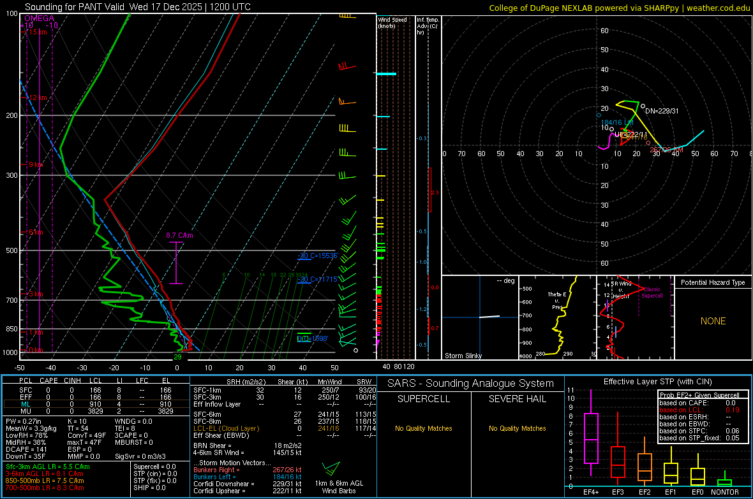
Task: Click the DN=229/31 hodograph label
Action: pyautogui.click(x=662, y=111)
